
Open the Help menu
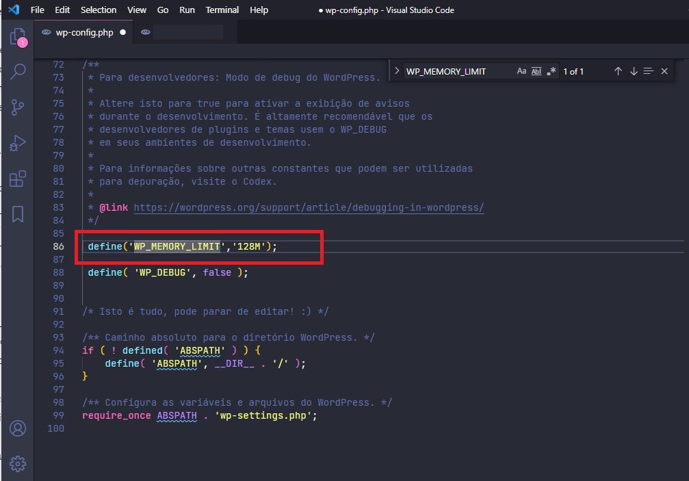coord(259,10)
